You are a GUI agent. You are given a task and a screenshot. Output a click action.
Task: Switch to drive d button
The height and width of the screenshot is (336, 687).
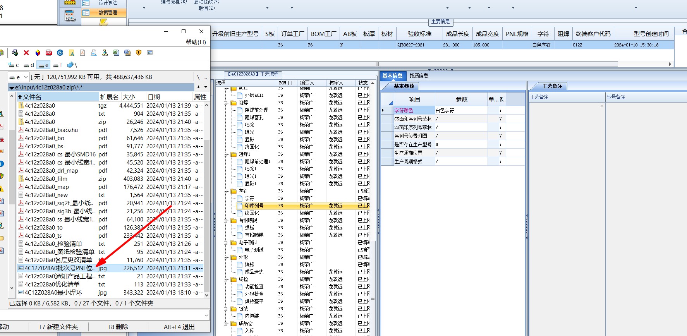point(29,65)
